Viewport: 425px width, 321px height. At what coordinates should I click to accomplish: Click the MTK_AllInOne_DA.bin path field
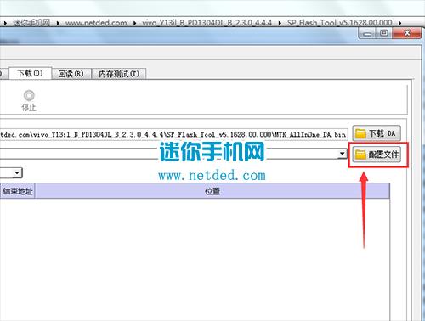[173, 134]
